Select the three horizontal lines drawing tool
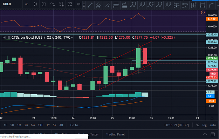The width and height of the screenshot is (219, 139). pyautogui.click(x=116, y=5)
